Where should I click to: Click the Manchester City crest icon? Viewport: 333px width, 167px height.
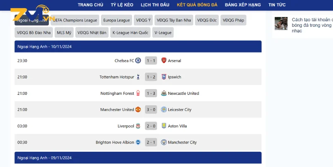coord(164,142)
